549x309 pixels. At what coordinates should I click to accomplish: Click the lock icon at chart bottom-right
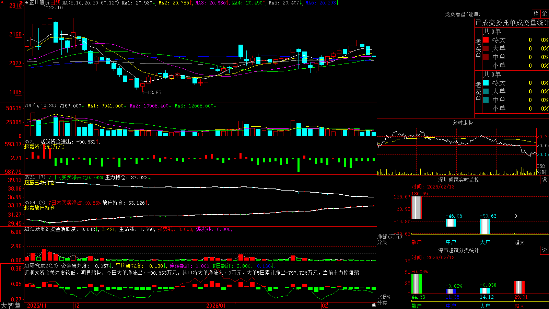pos(374,305)
